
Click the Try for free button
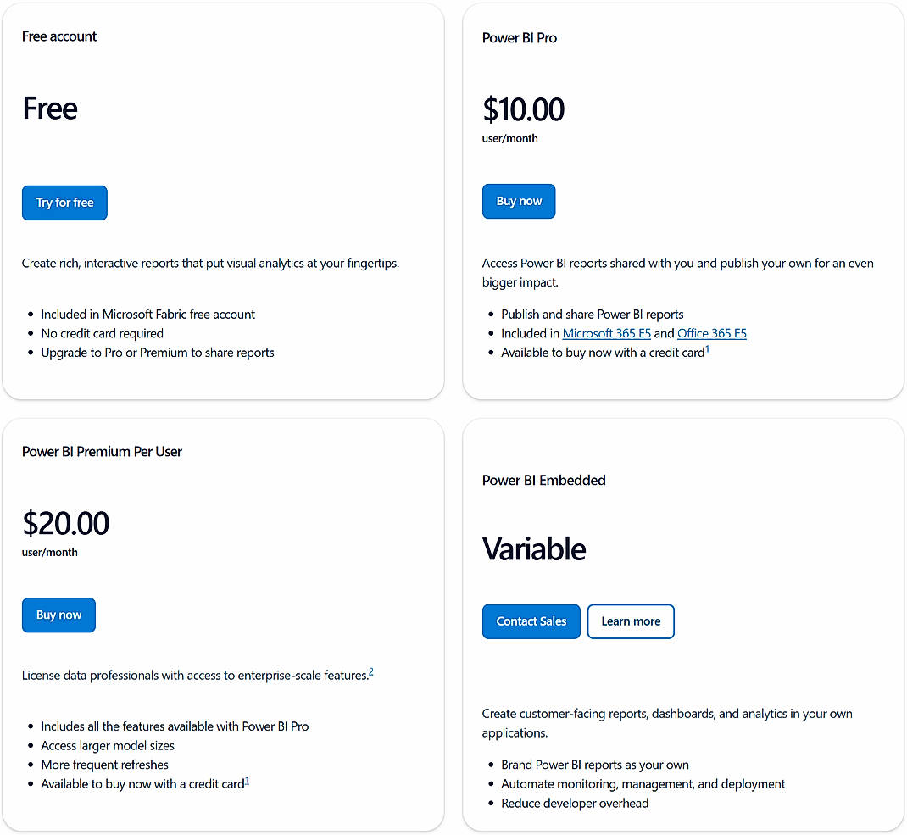click(x=64, y=203)
